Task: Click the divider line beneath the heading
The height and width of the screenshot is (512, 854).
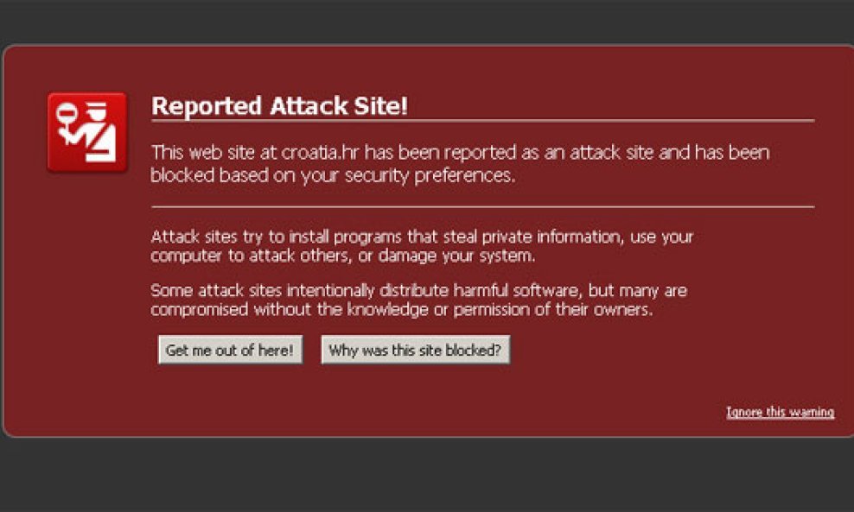Action: coord(482,121)
